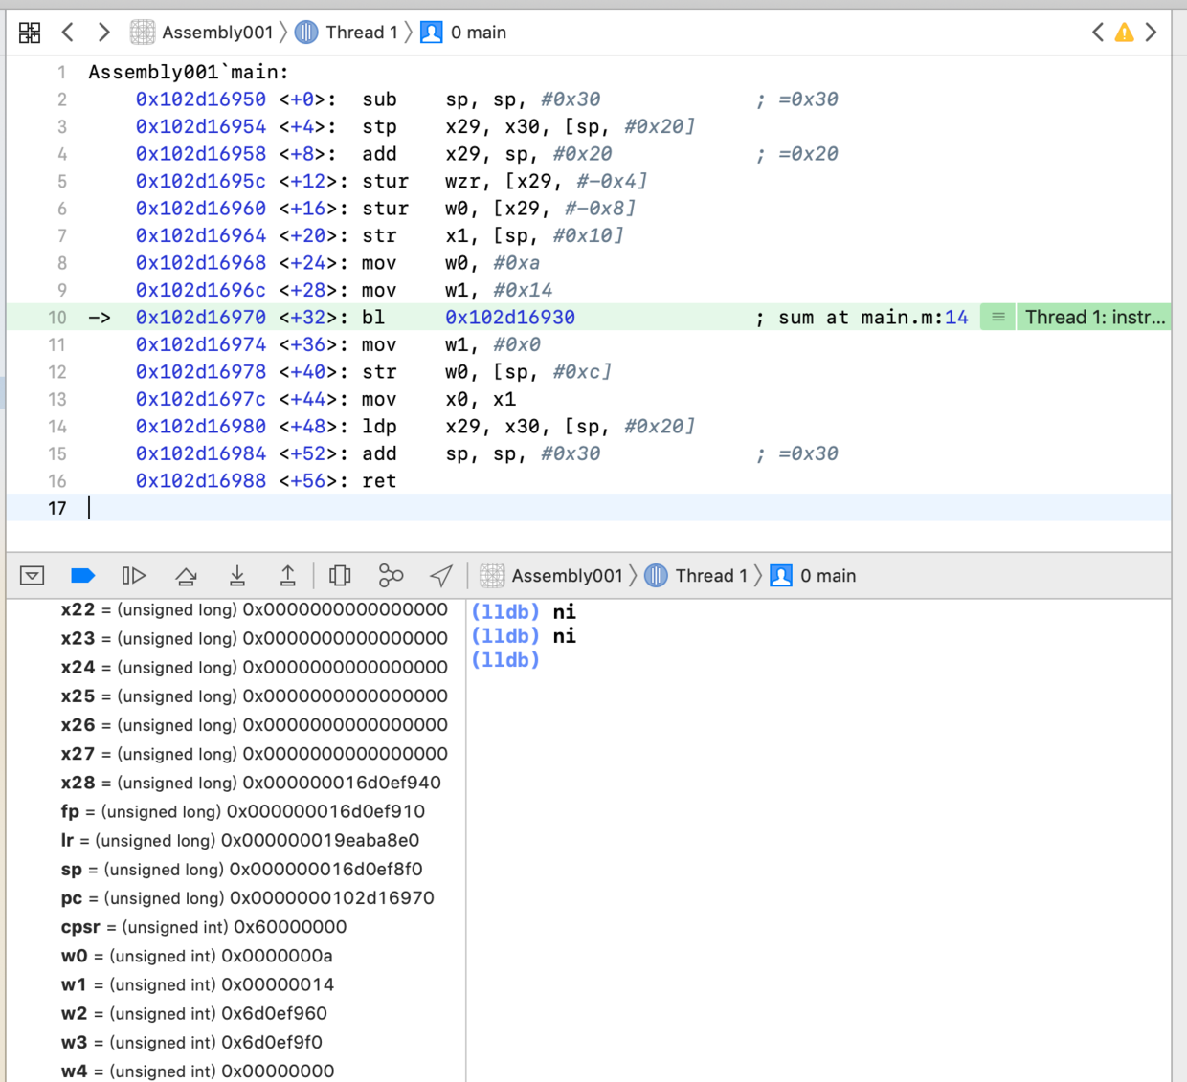Click the instruction pointer arrow on line 10
Viewport: 1187px width, 1082px height.
100,318
